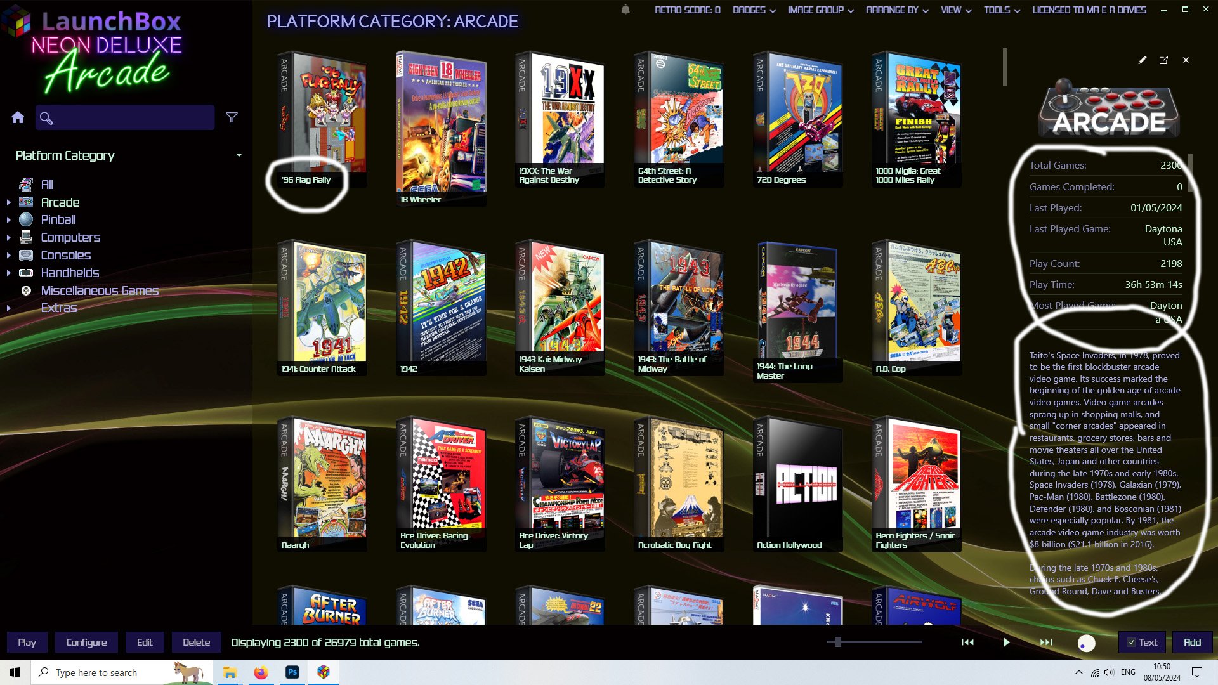Screen dimensions: 1218x685
Task: Open the View menu
Action: click(956, 10)
